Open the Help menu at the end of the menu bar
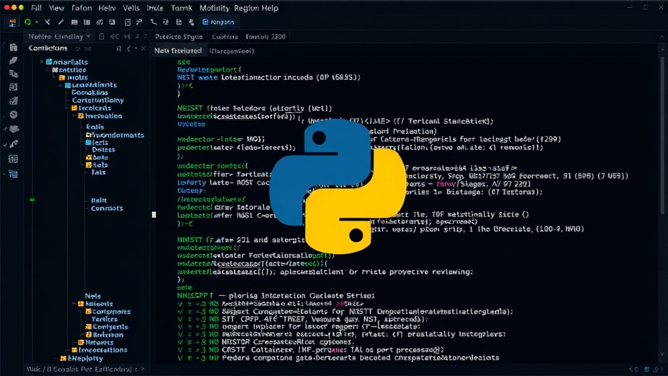 (x=269, y=8)
